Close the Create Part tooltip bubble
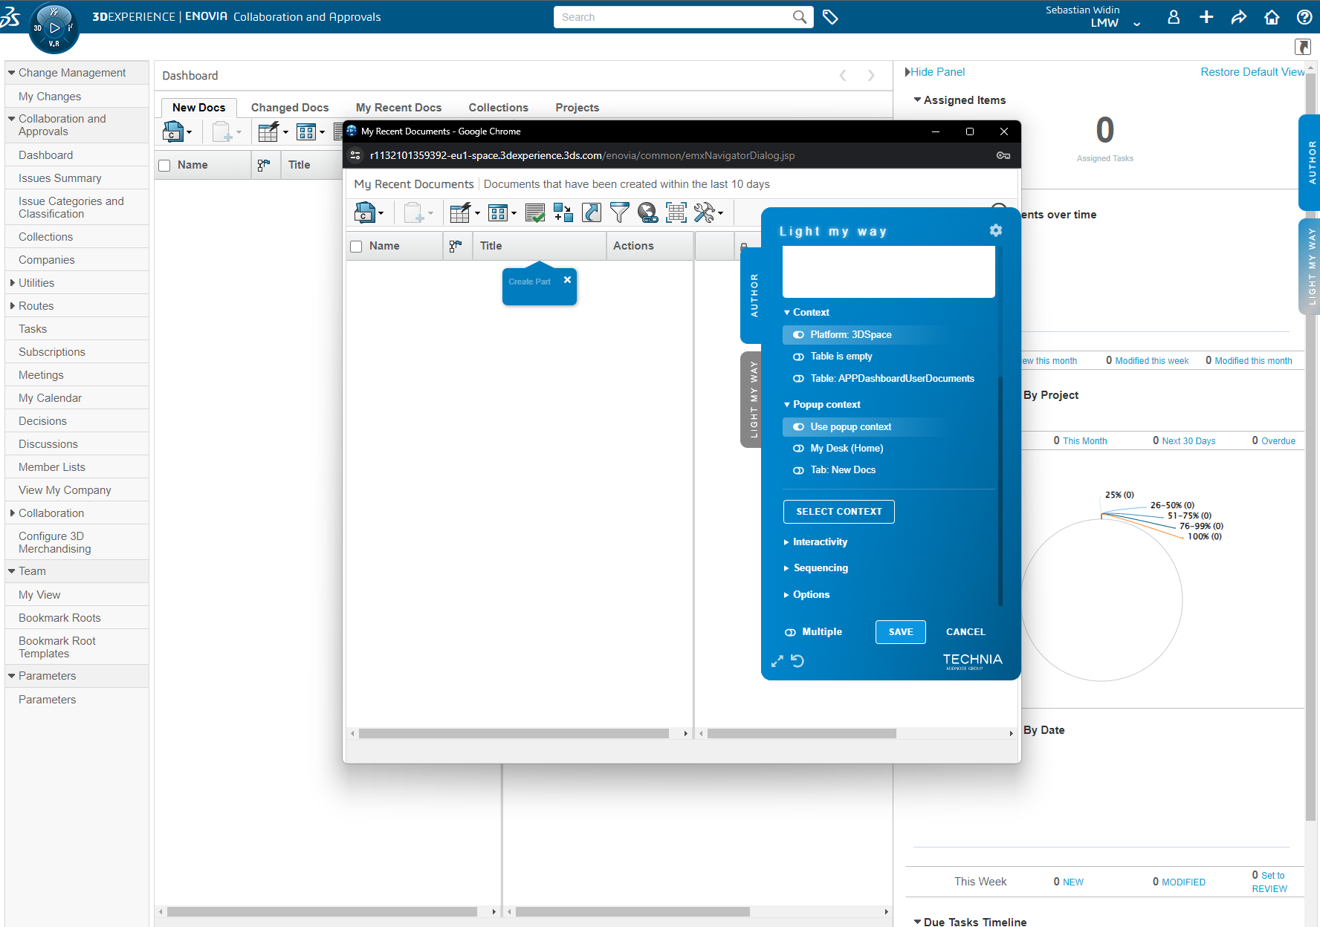The image size is (1320, 927). [567, 280]
